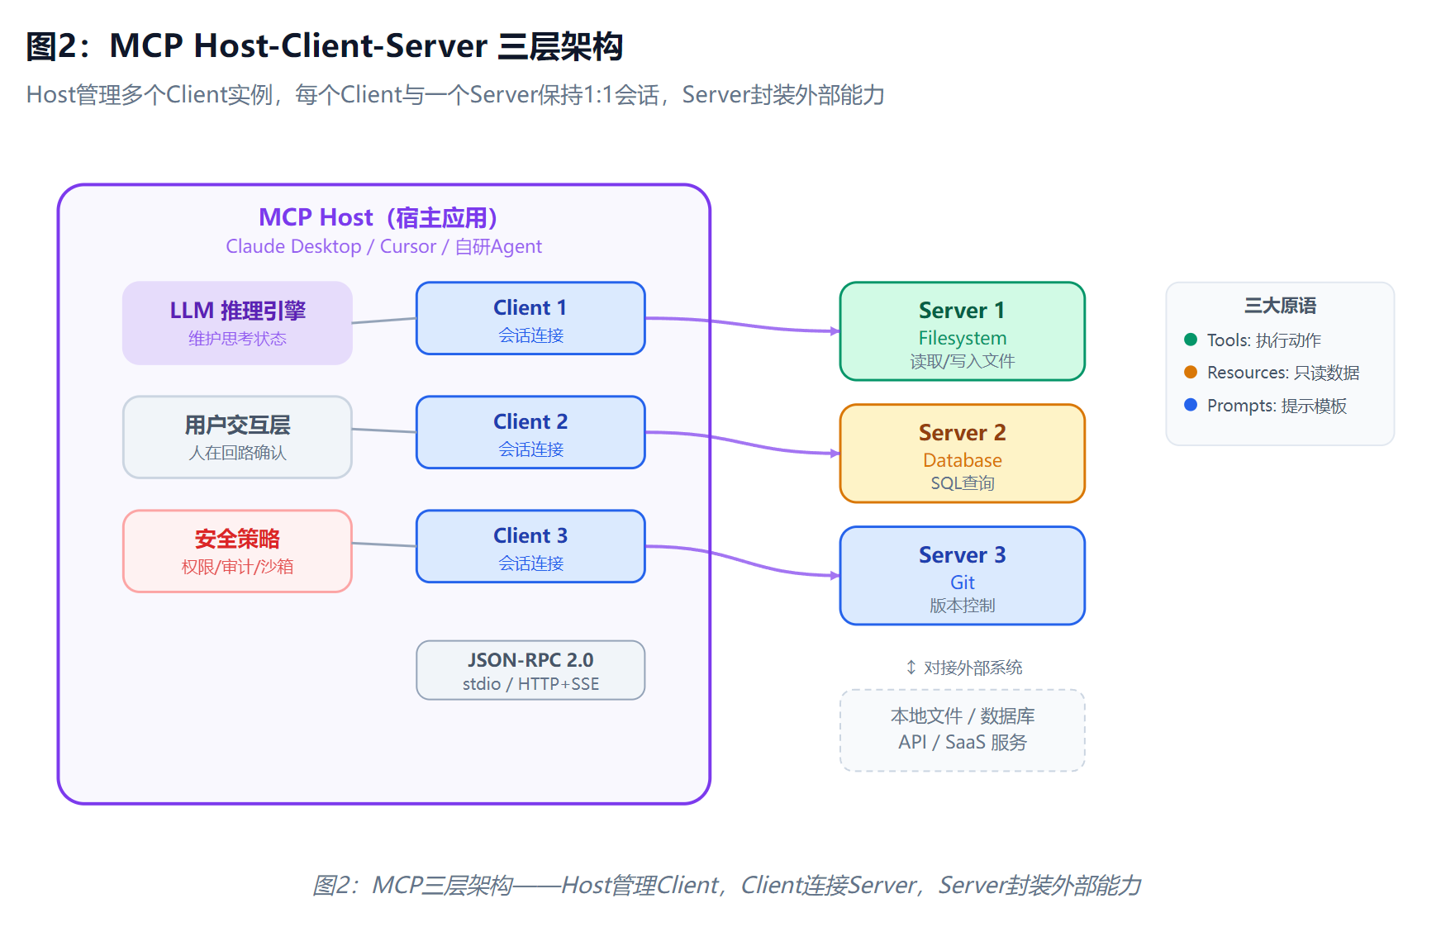Click the subtitle starting with Host管理多个Client实例
This screenshot has width=1441, height=927.
455,95
